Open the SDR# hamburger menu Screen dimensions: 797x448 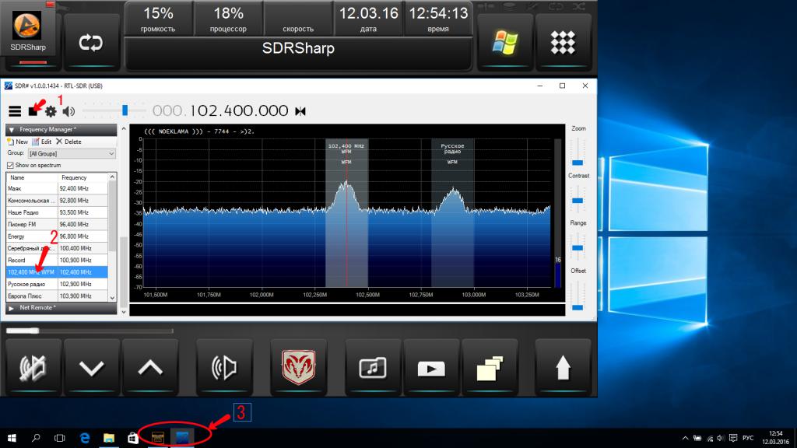click(15, 111)
